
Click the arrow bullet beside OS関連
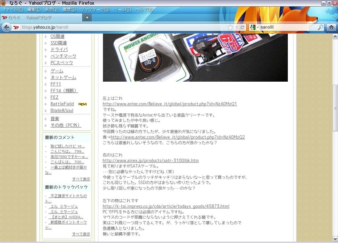pyautogui.click(x=46, y=37)
